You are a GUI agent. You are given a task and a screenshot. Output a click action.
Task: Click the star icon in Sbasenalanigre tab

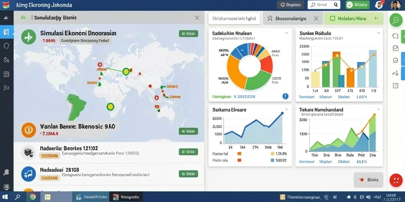(x=270, y=19)
